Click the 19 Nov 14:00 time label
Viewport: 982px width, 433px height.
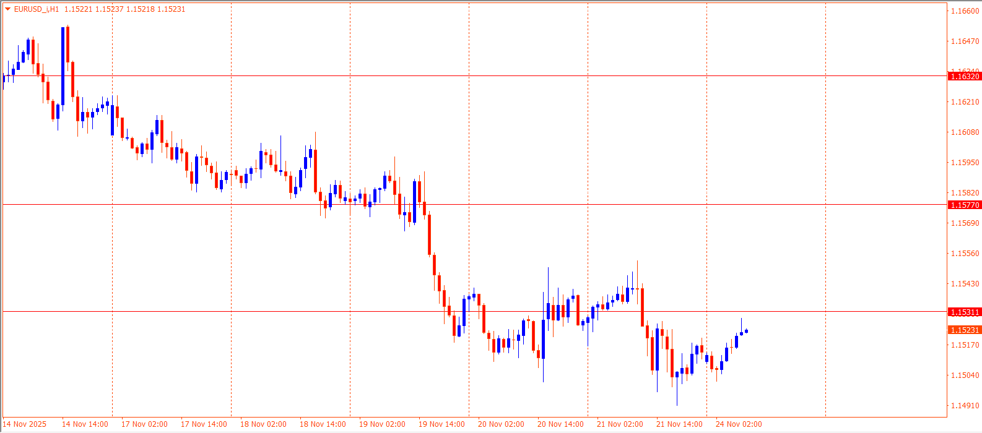coord(441,424)
